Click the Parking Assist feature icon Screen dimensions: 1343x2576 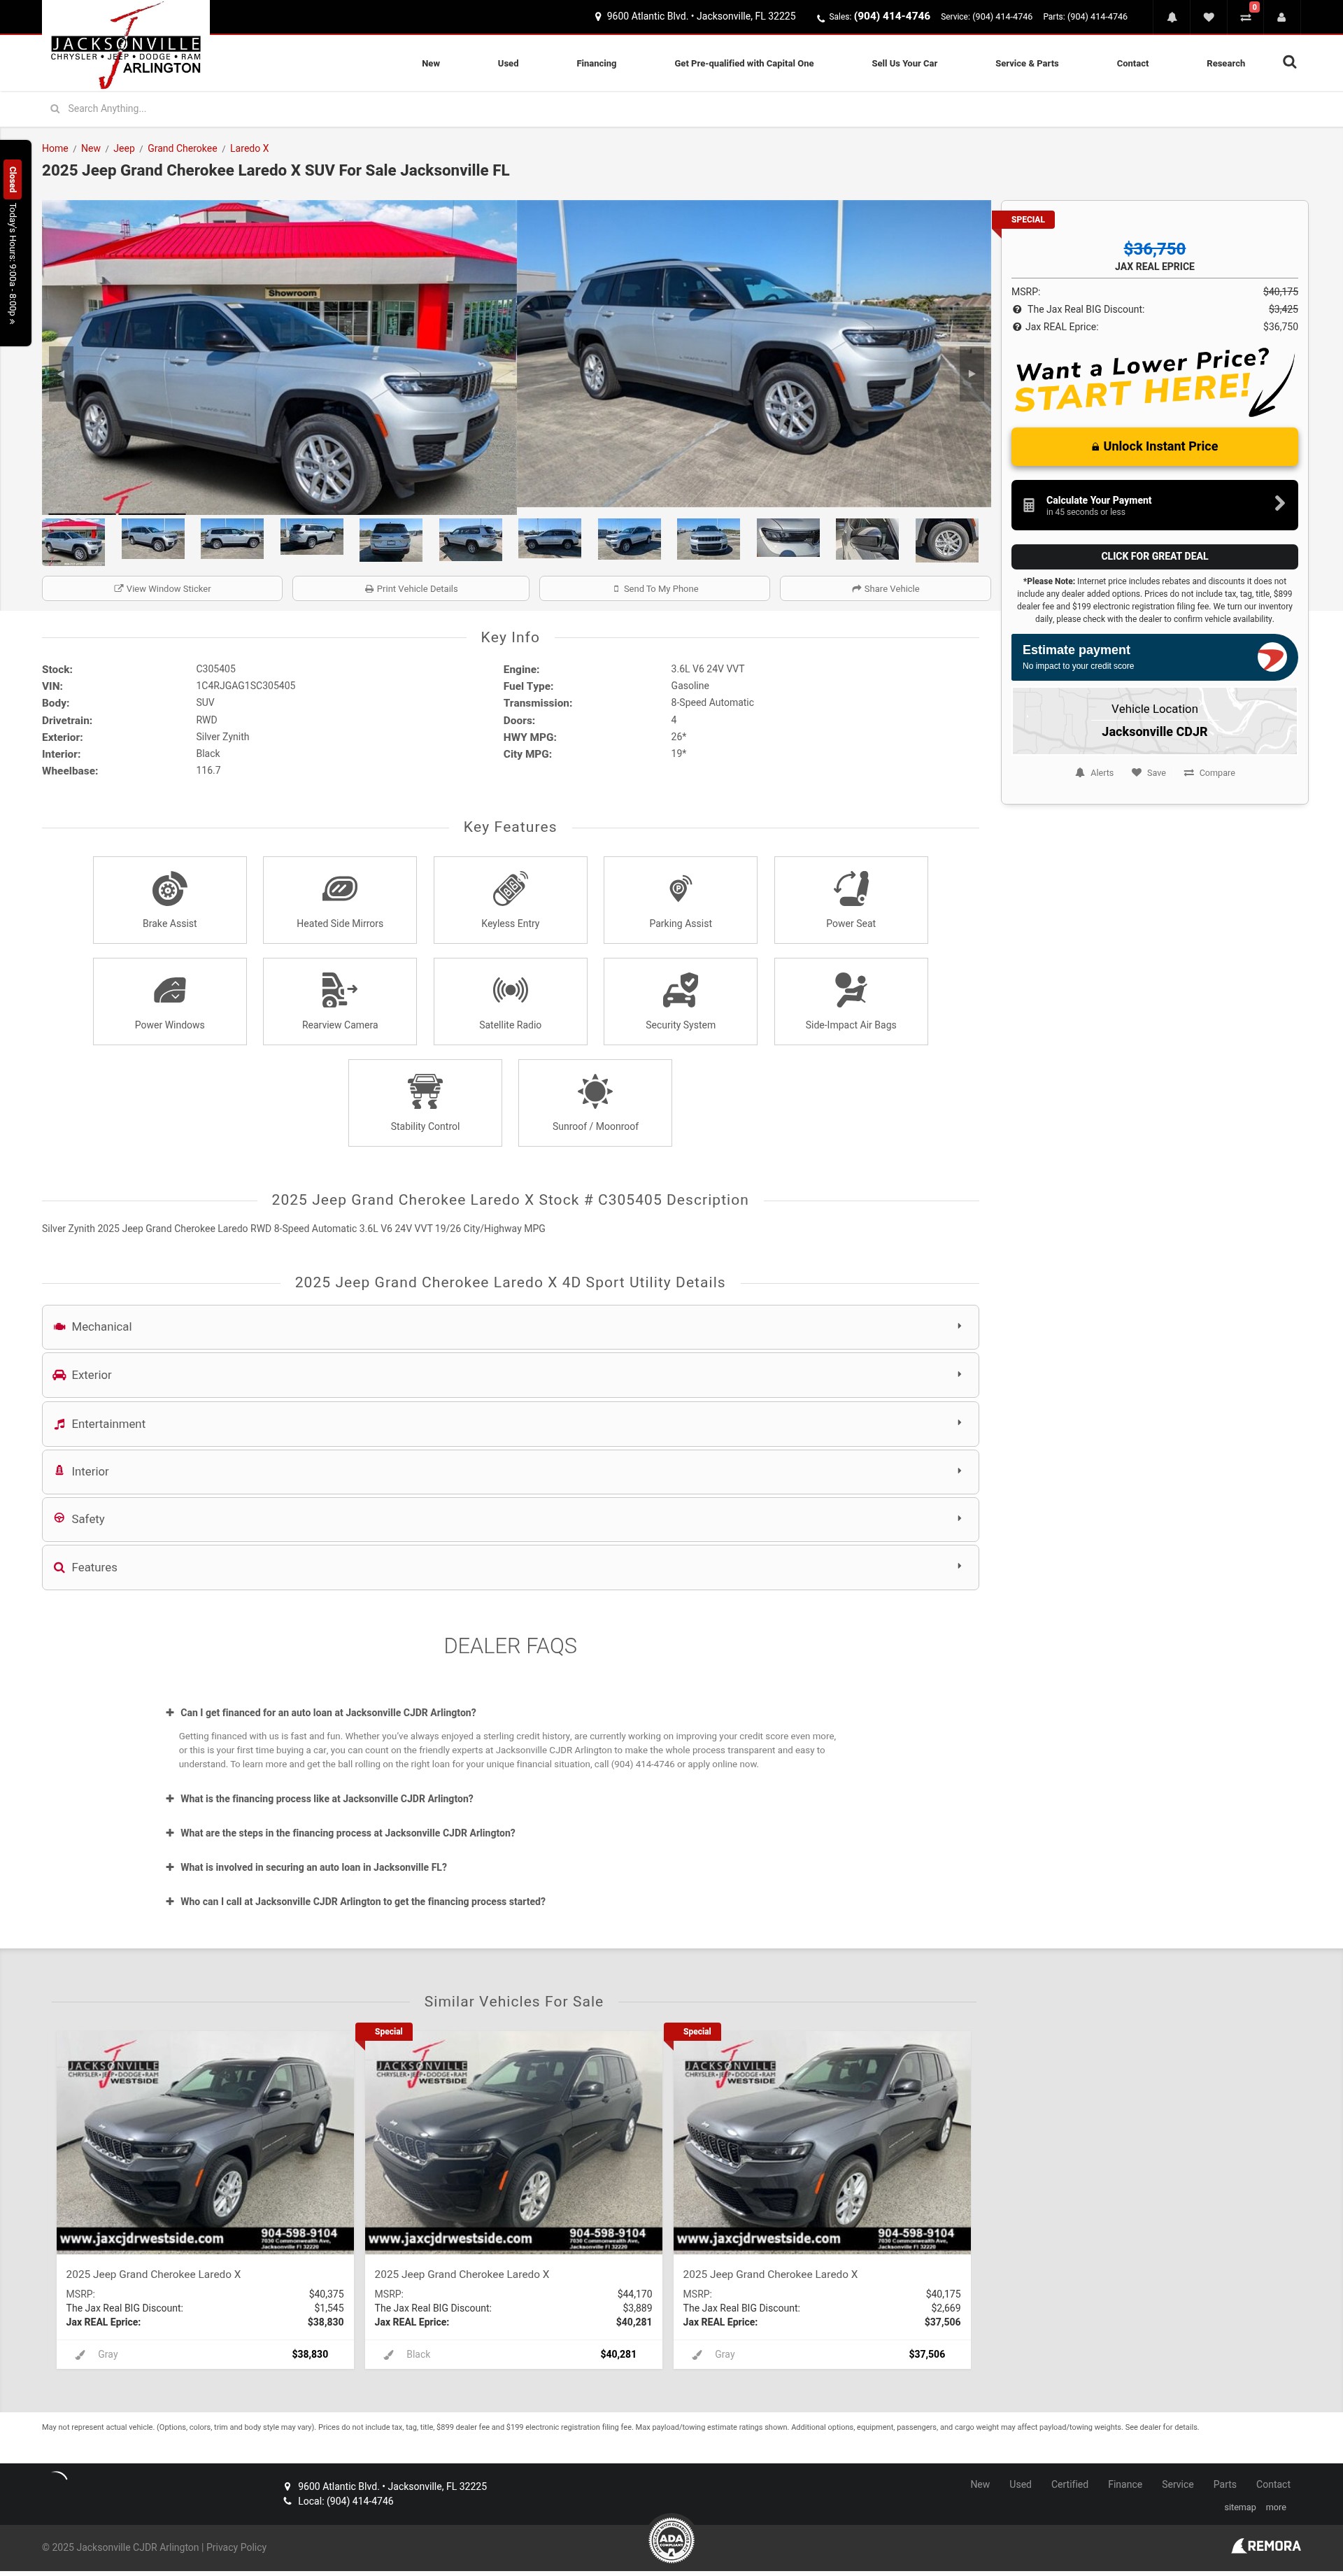(x=680, y=888)
